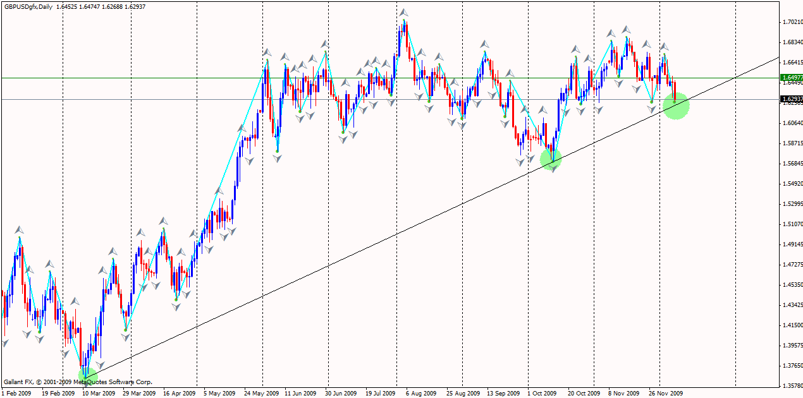Select the 26 Nov 2009 date label
Image resolution: width=803 pixels, height=398 pixels.
point(666,393)
